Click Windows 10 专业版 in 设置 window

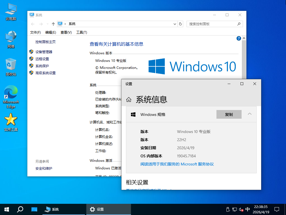pos(194,132)
